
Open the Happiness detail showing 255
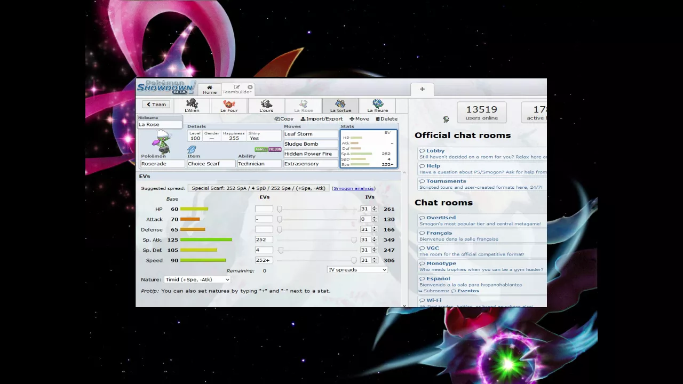pyautogui.click(x=234, y=136)
